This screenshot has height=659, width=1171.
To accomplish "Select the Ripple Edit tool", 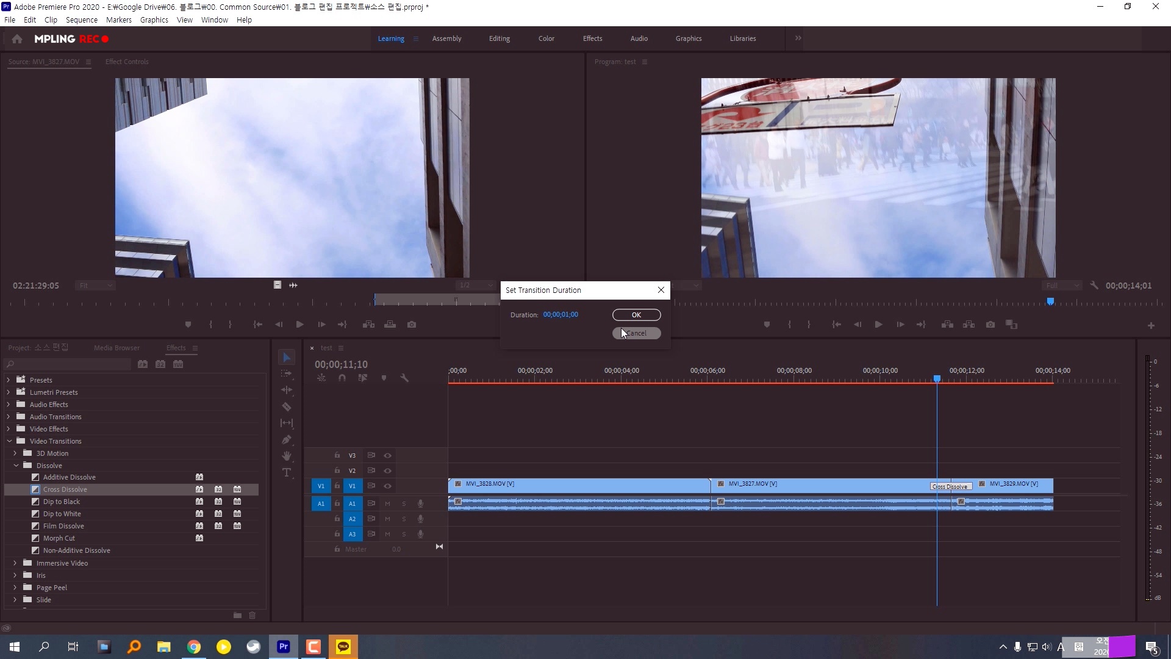I will (x=287, y=390).
